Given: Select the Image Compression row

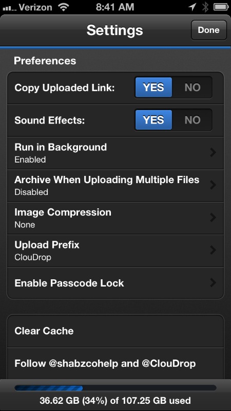Looking at the screenshot, I should coord(115,218).
